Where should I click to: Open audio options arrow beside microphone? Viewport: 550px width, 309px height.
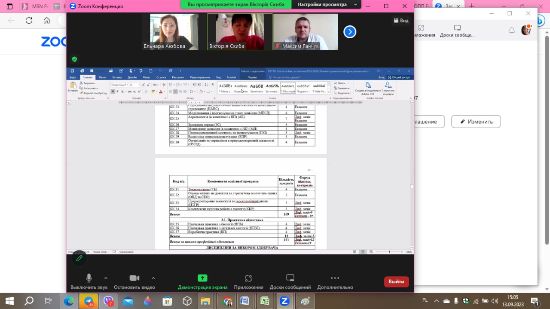click(x=106, y=278)
